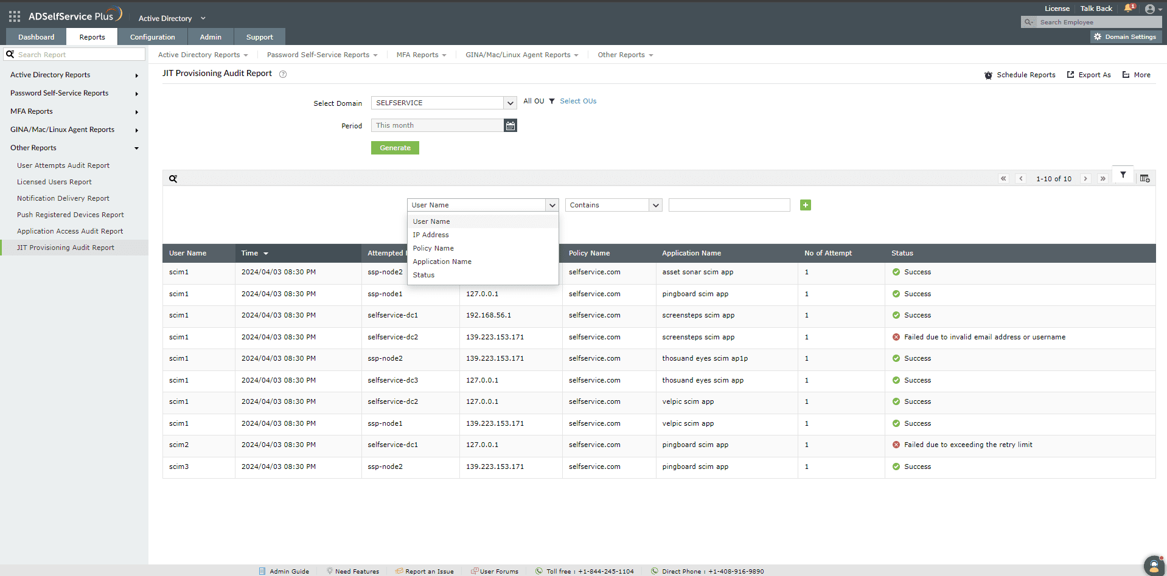Click the green add filter plus button

[x=806, y=205]
